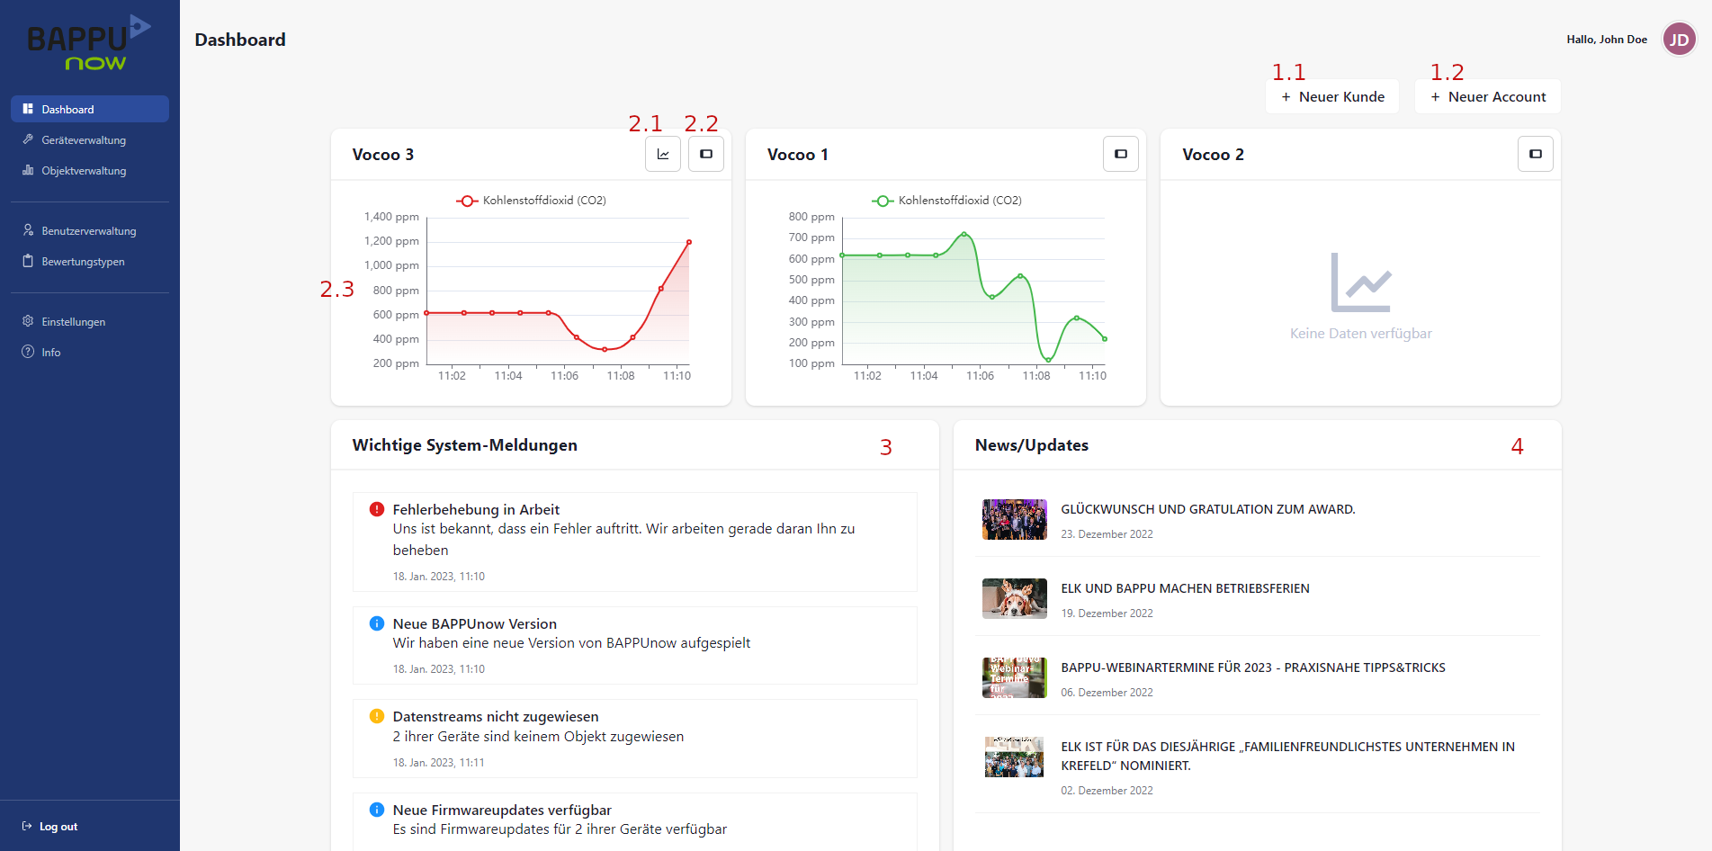
Task: Click the Datenstreams nicht zugewiesen message title
Action: 496,716
